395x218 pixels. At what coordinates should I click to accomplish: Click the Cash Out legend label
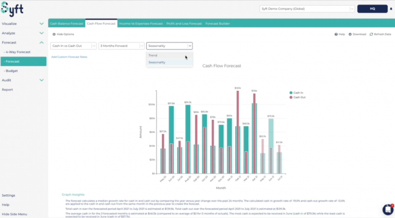[x=299, y=97]
